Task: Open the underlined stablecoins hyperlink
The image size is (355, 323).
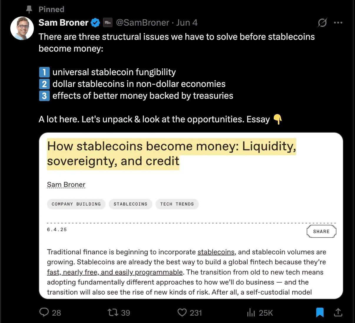Action: pos(216,252)
